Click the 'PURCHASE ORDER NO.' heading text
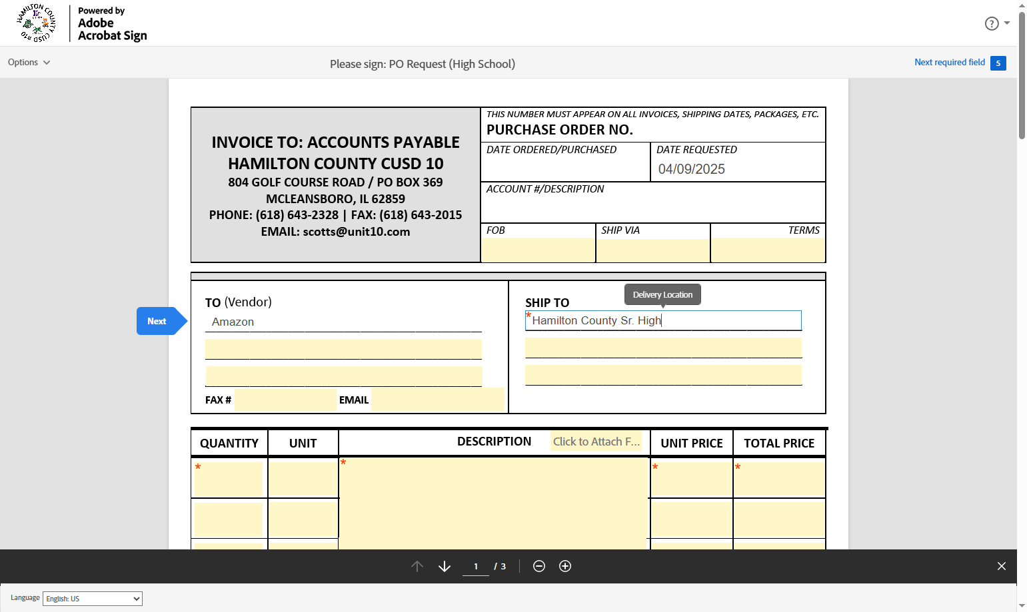 pyautogui.click(x=560, y=130)
